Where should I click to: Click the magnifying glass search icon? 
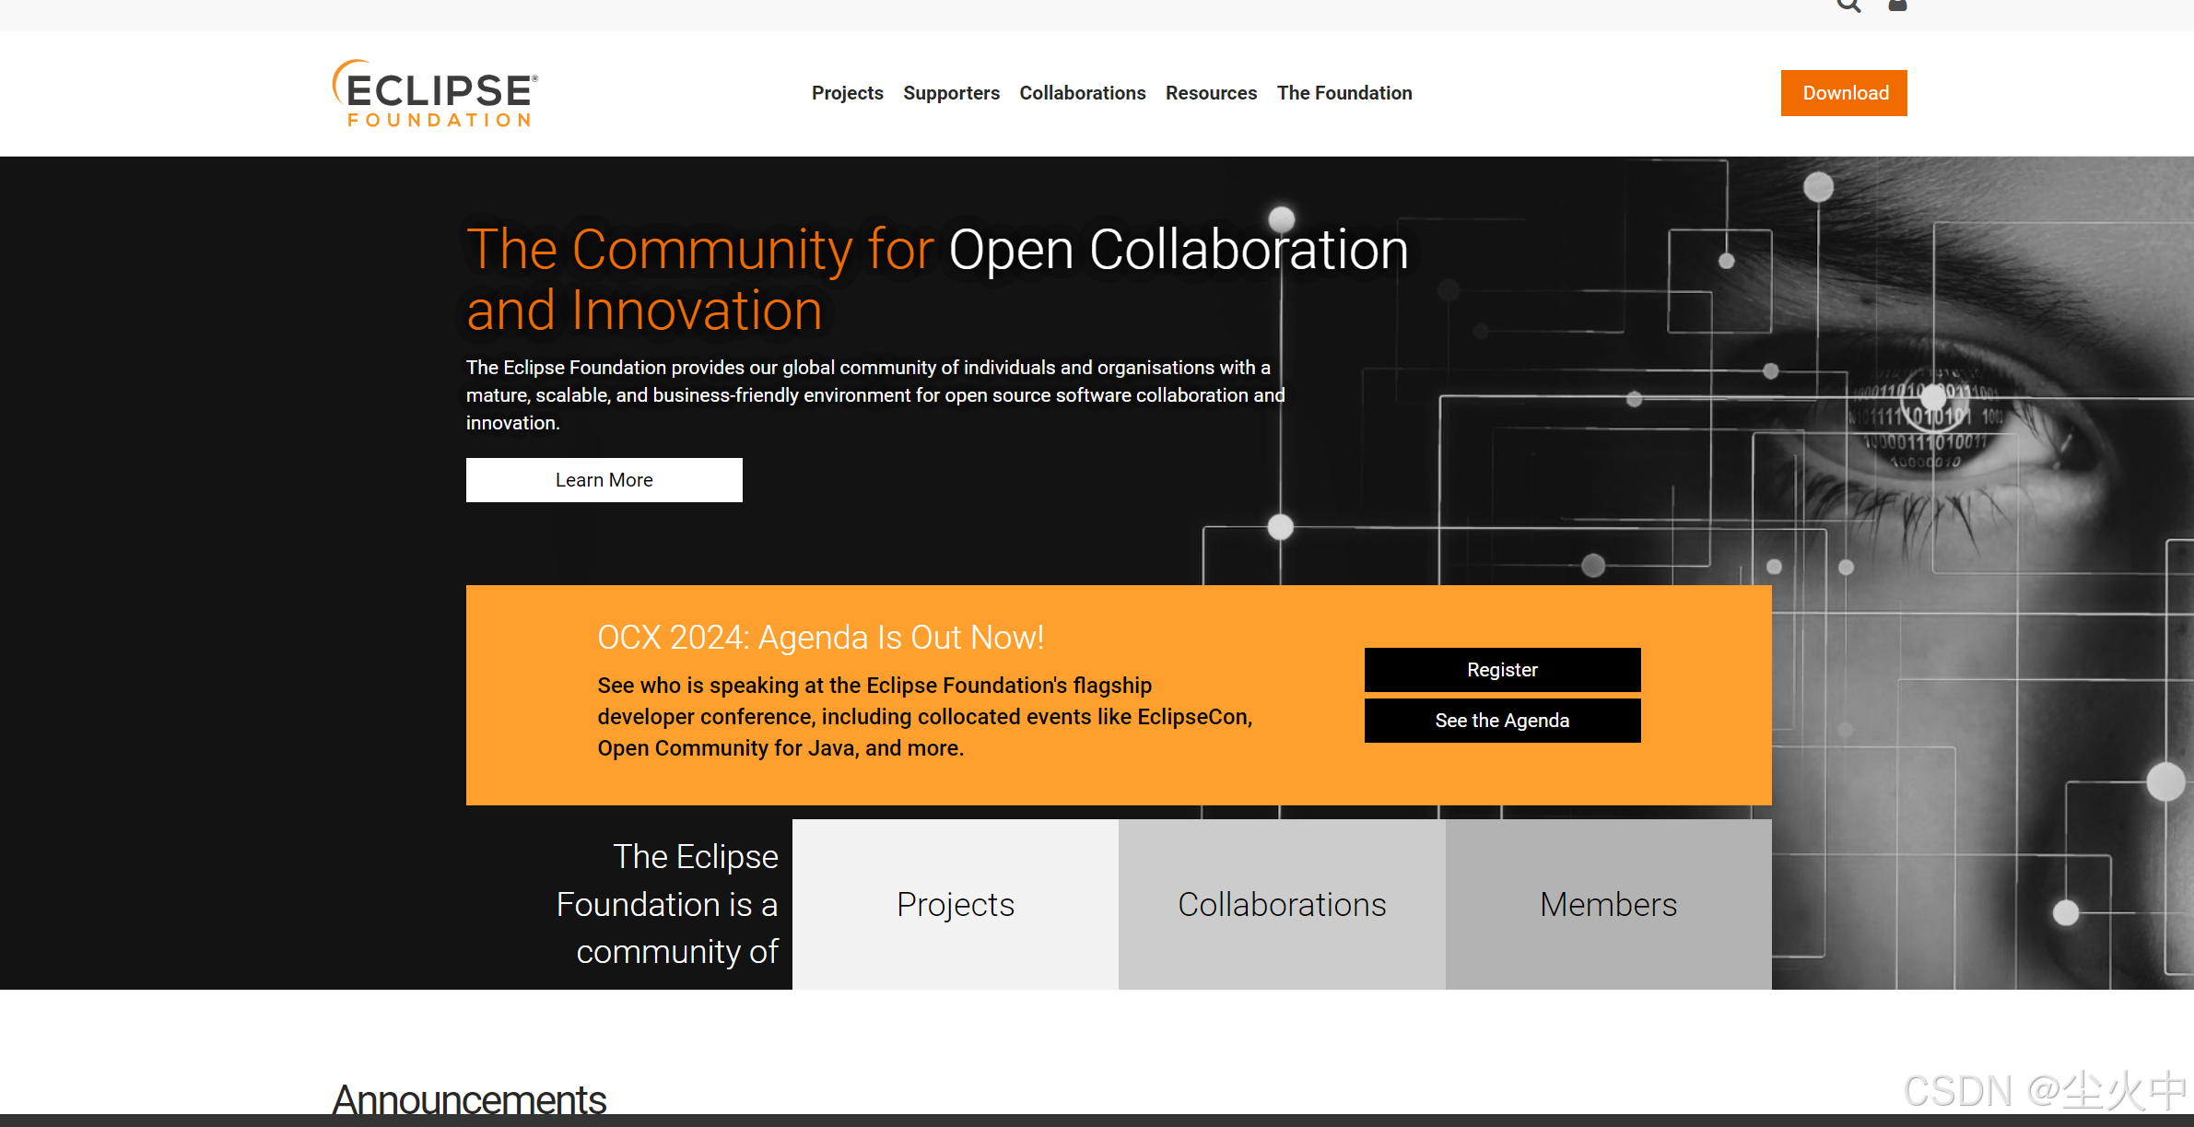[x=1848, y=5]
